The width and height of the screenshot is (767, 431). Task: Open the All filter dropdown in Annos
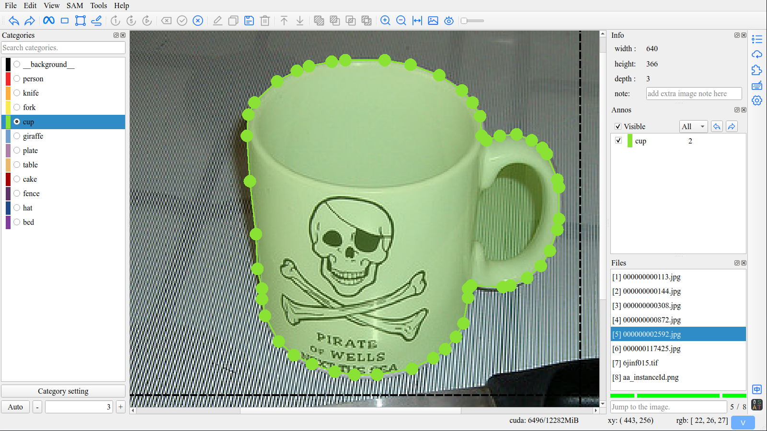pyautogui.click(x=693, y=126)
